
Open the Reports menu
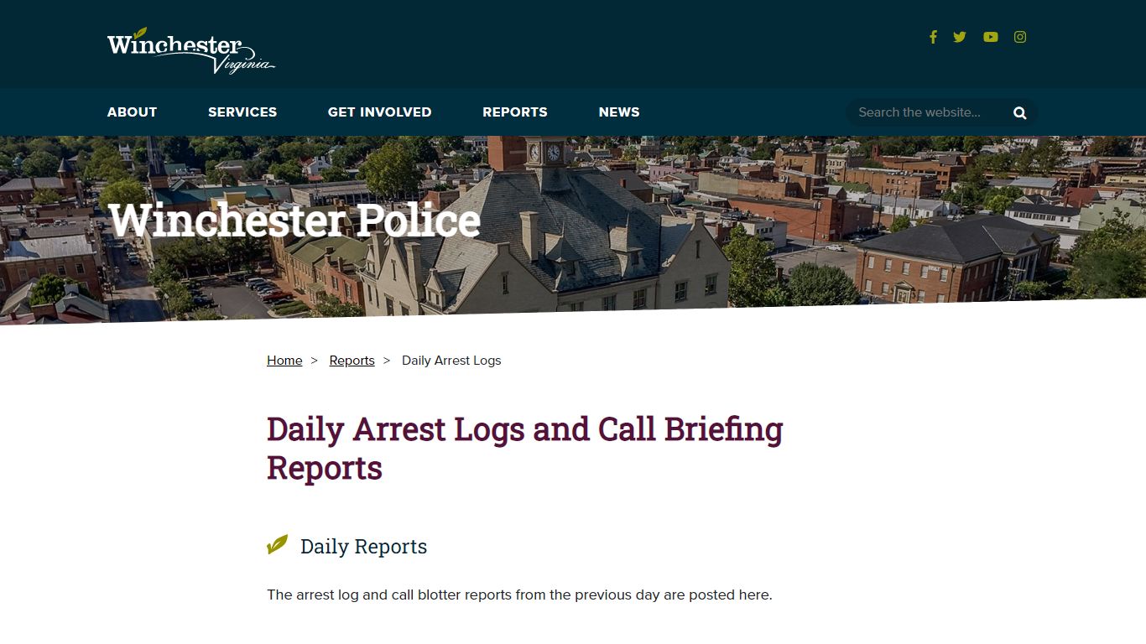(x=515, y=112)
